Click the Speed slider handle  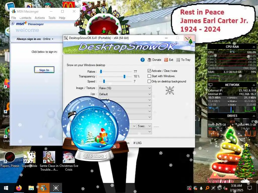[x=104, y=81]
